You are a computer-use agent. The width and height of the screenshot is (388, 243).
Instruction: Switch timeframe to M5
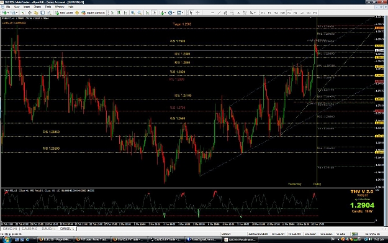pyautogui.click(x=269, y=12)
